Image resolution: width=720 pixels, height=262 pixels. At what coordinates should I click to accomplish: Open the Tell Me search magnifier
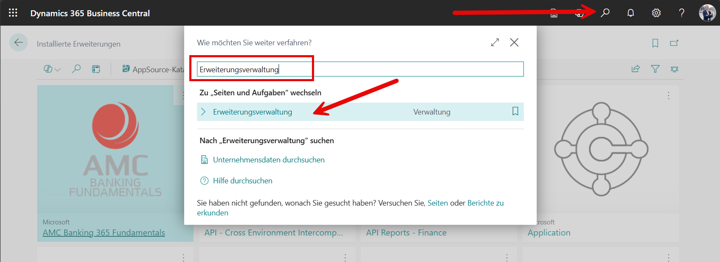pyautogui.click(x=605, y=13)
